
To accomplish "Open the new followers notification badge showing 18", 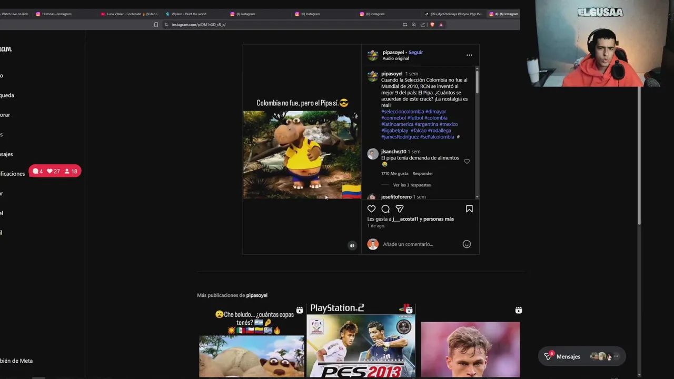I will 71,171.
